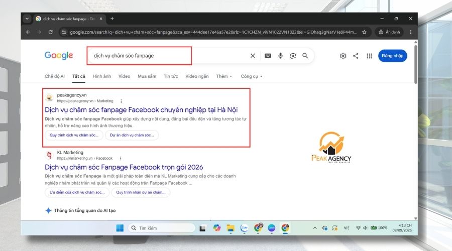Click the peakagency.vn site favicon
Image resolution: width=452 pixels, height=251 pixels.
49,98
